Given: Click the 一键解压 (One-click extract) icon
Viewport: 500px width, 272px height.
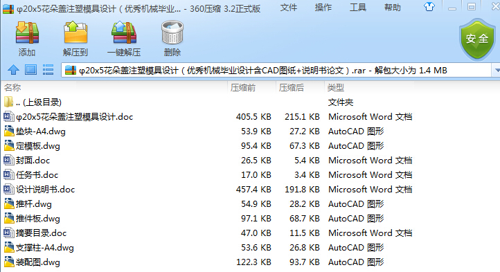Looking at the screenshot, I should pos(124,33).
